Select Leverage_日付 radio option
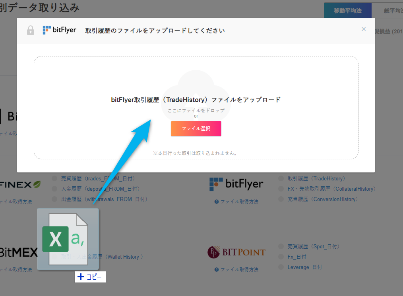 click(x=281, y=267)
